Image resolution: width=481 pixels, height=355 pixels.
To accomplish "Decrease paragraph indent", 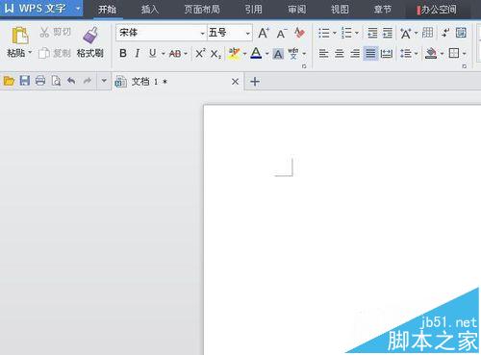I will (x=372, y=33).
